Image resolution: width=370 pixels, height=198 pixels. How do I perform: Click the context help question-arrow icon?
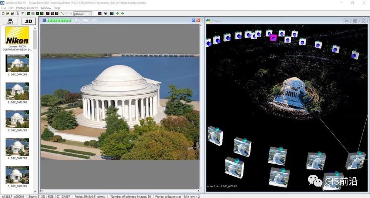pyautogui.click(x=106, y=14)
